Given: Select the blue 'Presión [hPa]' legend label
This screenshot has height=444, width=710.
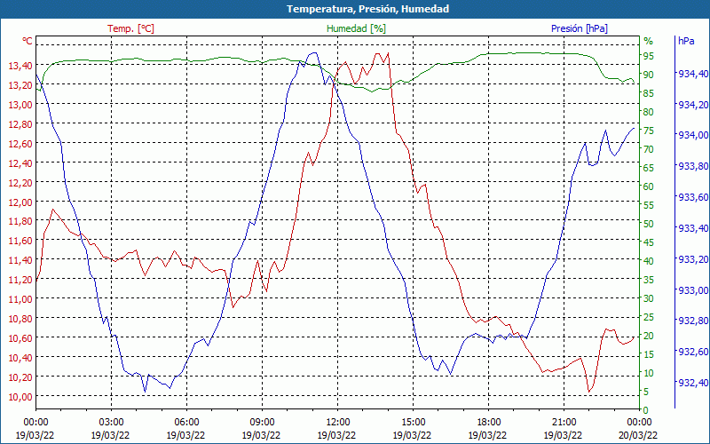Looking at the screenshot, I should (580, 28).
